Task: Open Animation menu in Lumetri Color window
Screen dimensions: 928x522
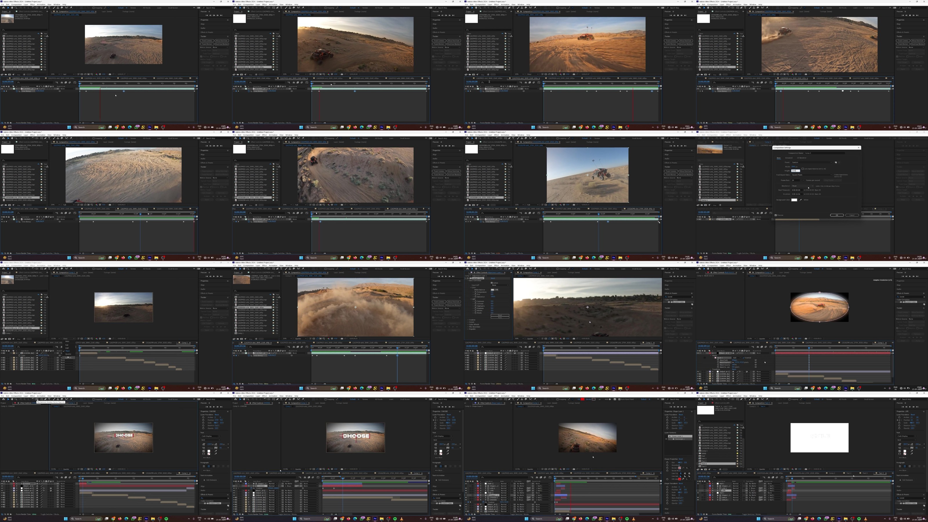Action: [505, 266]
